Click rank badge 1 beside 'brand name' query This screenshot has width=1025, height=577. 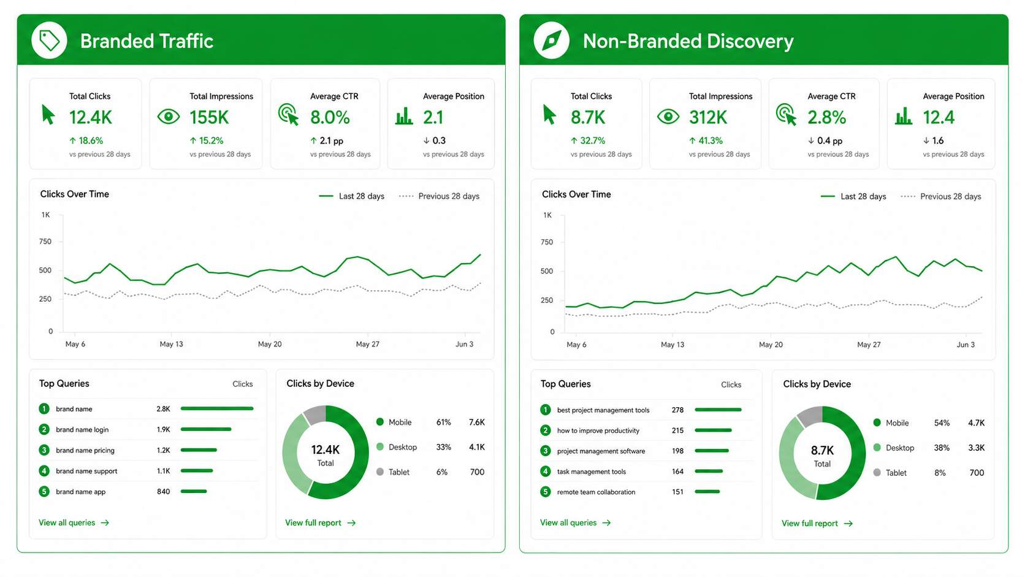click(44, 408)
